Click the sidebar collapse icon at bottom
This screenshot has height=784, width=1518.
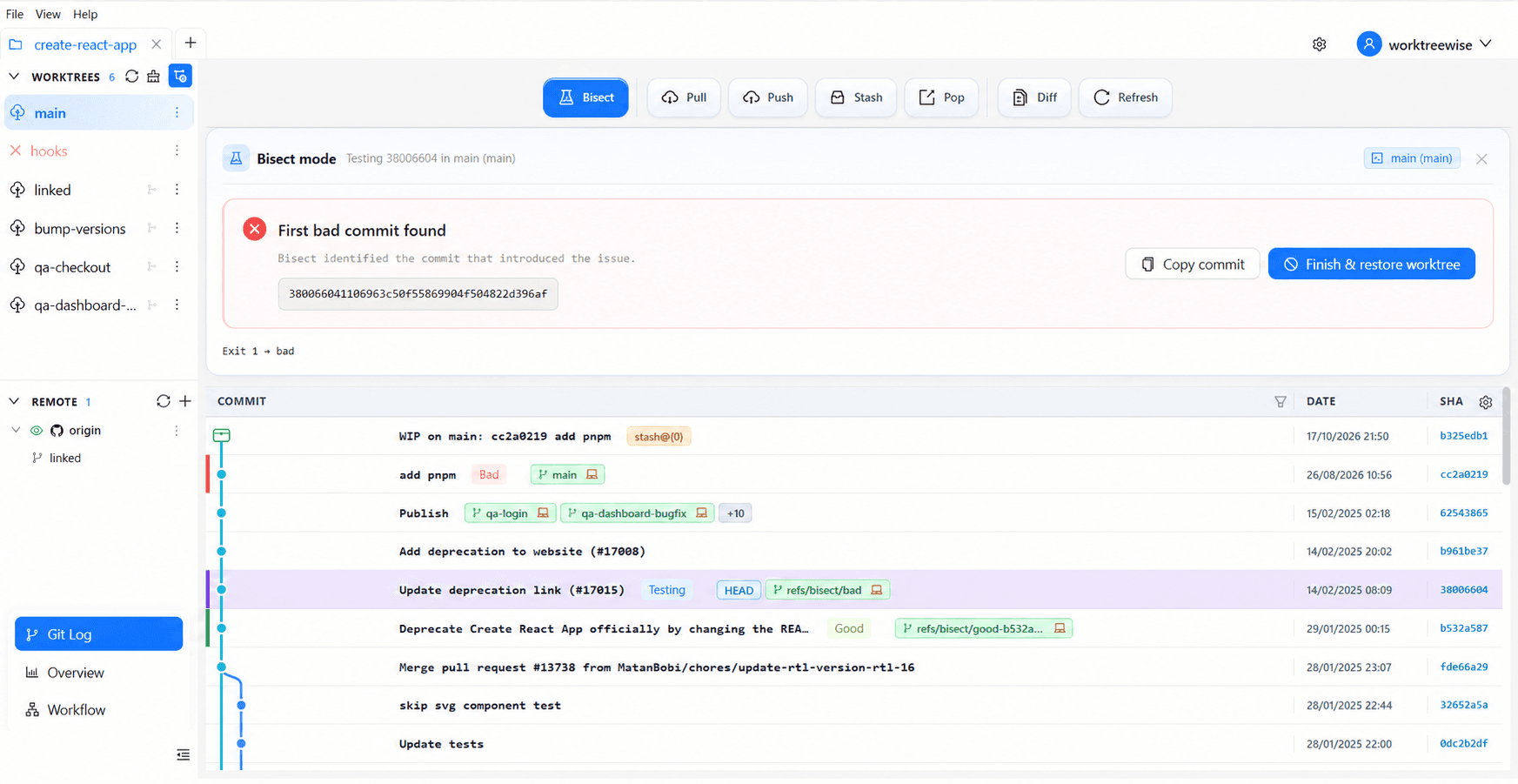[183, 755]
